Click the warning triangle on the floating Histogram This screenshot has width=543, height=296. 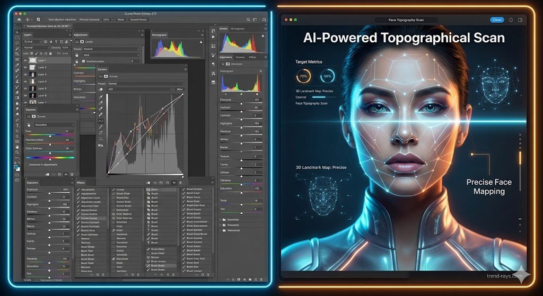click(x=201, y=42)
